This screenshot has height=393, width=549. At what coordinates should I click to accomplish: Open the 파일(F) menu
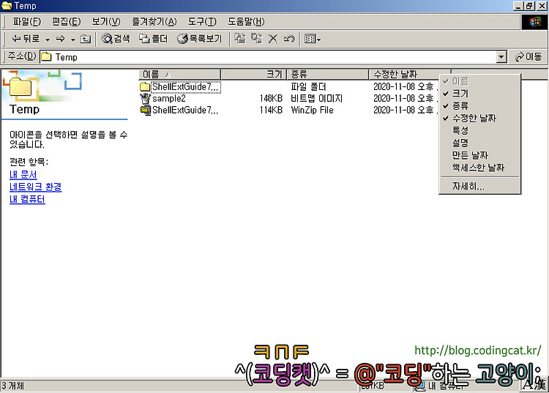pyautogui.click(x=27, y=22)
